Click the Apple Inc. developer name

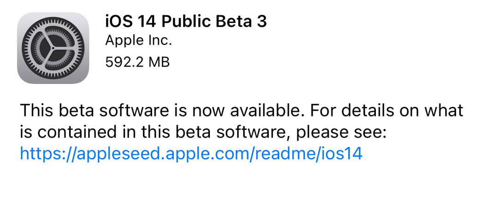(138, 40)
